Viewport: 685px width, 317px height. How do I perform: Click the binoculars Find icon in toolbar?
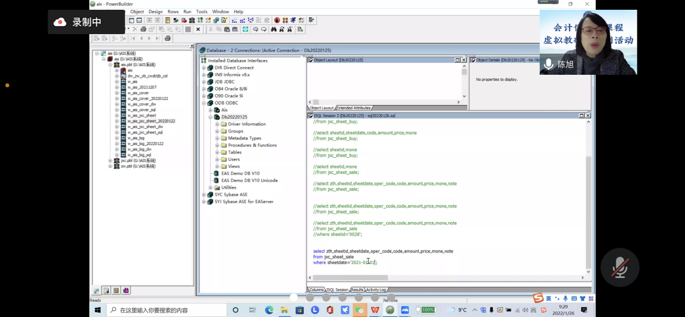click(x=274, y=29)
